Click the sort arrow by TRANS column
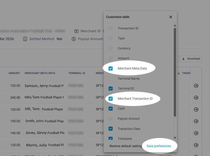Screen dimensions: 210x156 (x=179, y=73)
